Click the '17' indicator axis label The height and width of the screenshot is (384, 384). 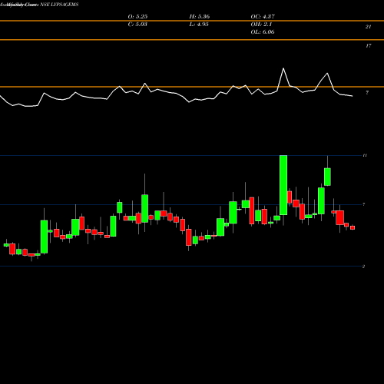click(368, 46)
